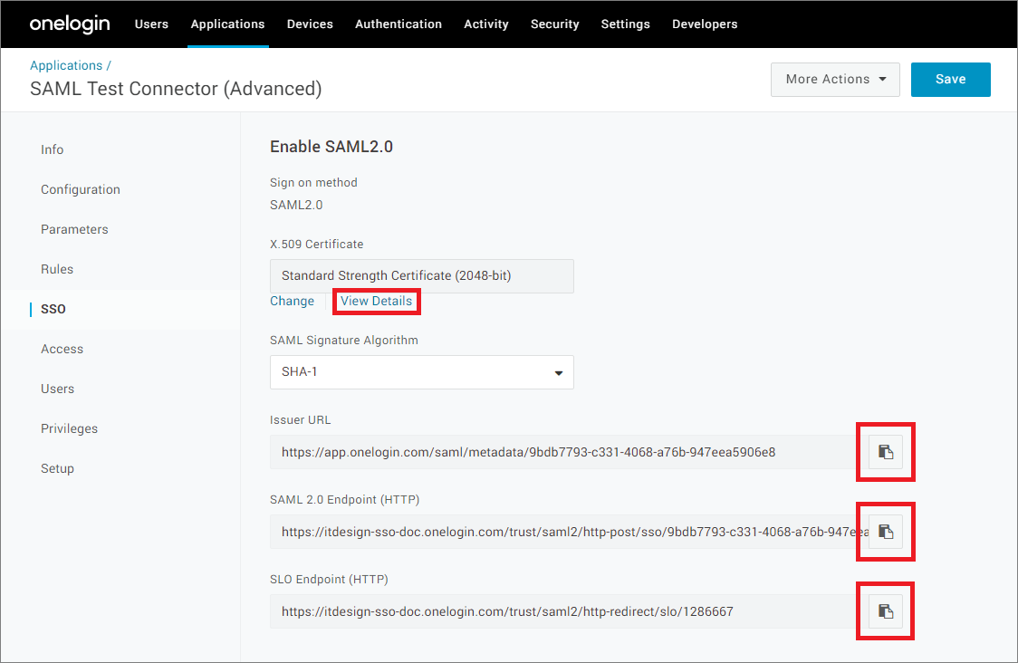Open the Users top menu
Screen dimensions: 1018x663
coord(151,24)
